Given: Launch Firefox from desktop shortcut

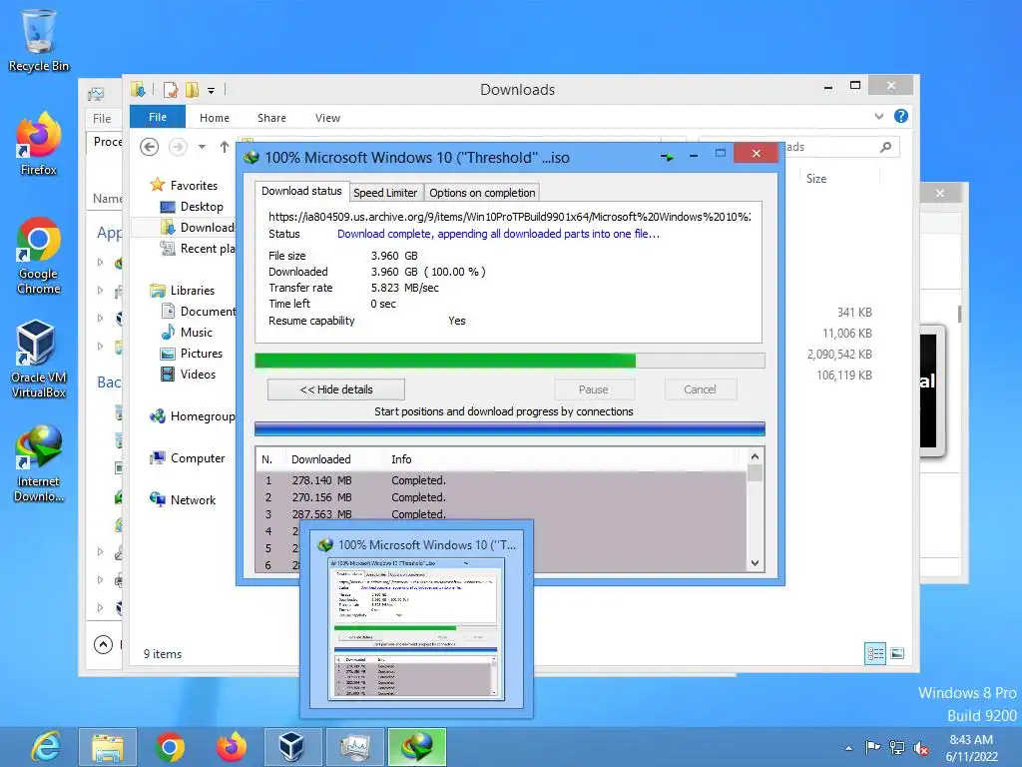Looking at the screenshot, I should (x=39, y=144).
